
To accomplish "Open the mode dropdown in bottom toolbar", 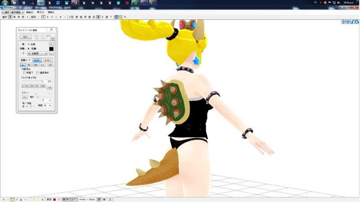I will pos(83,199).
